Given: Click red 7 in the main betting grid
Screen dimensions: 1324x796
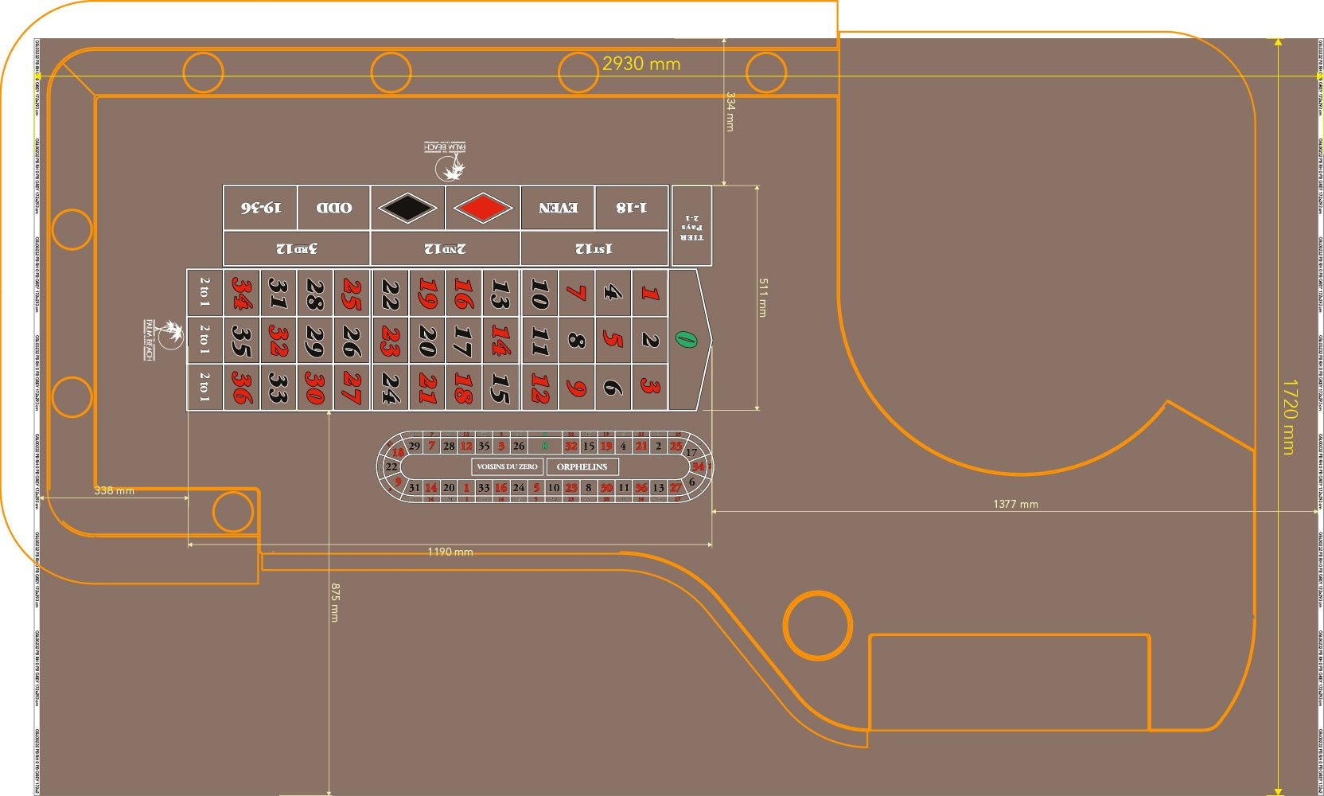Looking at the screenshot, I should click(x=576, y=293).
